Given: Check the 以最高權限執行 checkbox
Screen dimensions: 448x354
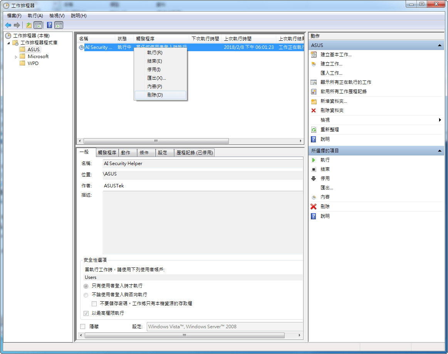Looking at the screenshot, I should tap(86, 313).
